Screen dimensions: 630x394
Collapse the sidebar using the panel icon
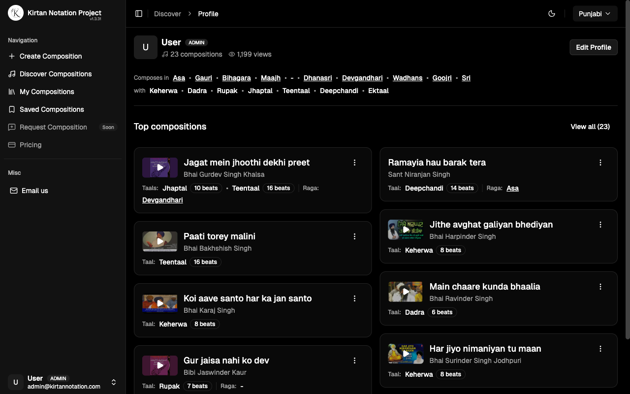tap(139, 13)
